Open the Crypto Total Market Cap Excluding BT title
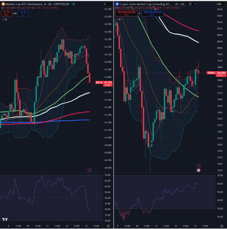The height and width of the screenshot is (229, 227). (x=145, y=4)
